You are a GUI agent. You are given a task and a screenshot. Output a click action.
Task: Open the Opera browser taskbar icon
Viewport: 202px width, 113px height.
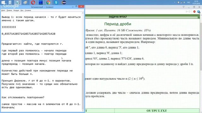point(33,3)
